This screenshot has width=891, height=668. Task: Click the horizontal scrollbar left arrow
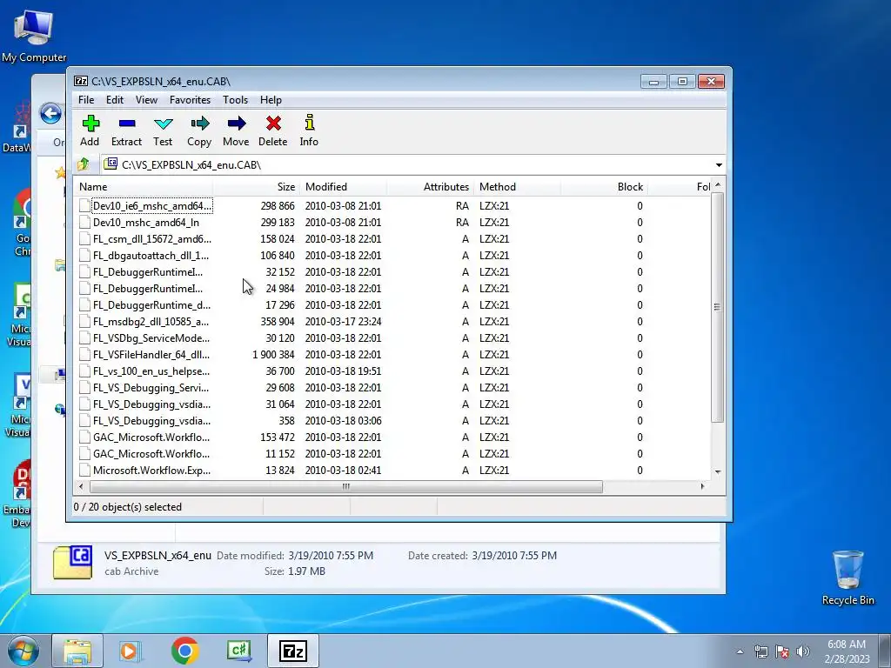coord(81,486)
